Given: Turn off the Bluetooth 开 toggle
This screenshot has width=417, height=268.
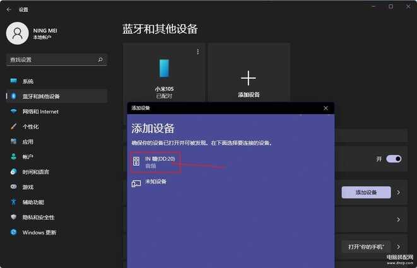Looking at the screenshot, I should tap(394, 159).
